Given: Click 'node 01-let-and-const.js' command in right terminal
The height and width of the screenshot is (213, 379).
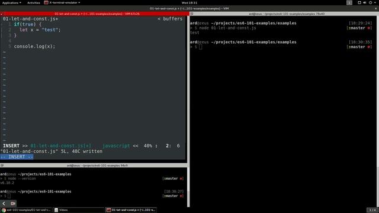Looking at the screenshot, I should 227,28.
